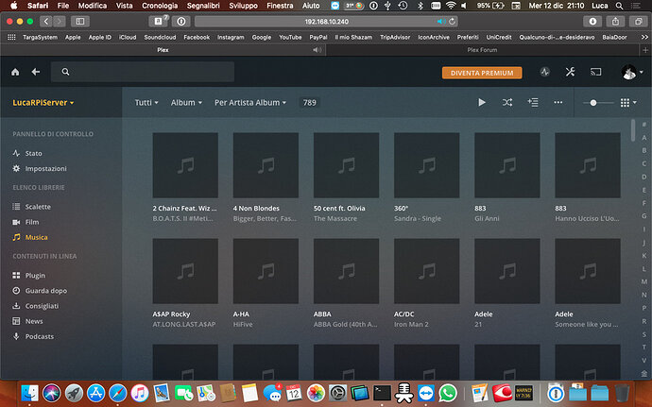The width and height of the screenshot is (652, 407).
Task: Jump to letter S in index
Action: pos(644,334)
